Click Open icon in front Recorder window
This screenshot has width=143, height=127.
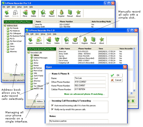coord(30,40)
